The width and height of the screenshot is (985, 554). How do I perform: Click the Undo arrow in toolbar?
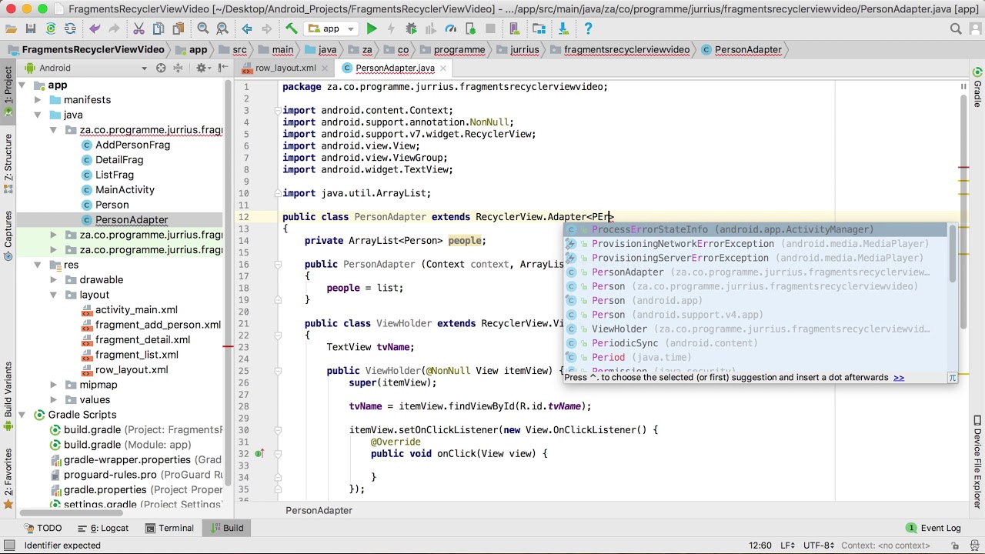pyautogui.click(x=95, y=28)
